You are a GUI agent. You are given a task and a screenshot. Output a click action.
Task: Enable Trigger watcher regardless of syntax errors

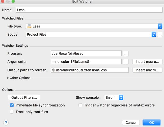80,105
